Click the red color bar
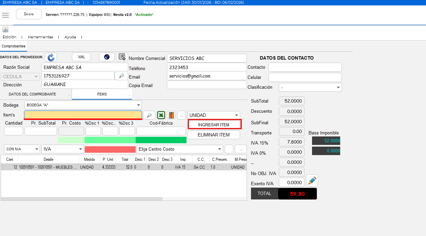The image size is (426, 236). [x=110, y=149]
